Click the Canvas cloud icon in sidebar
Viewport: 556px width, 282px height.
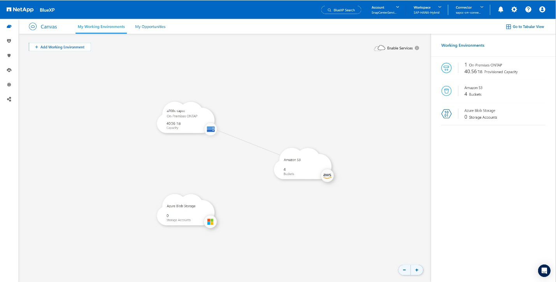click(x=9, y=26)
